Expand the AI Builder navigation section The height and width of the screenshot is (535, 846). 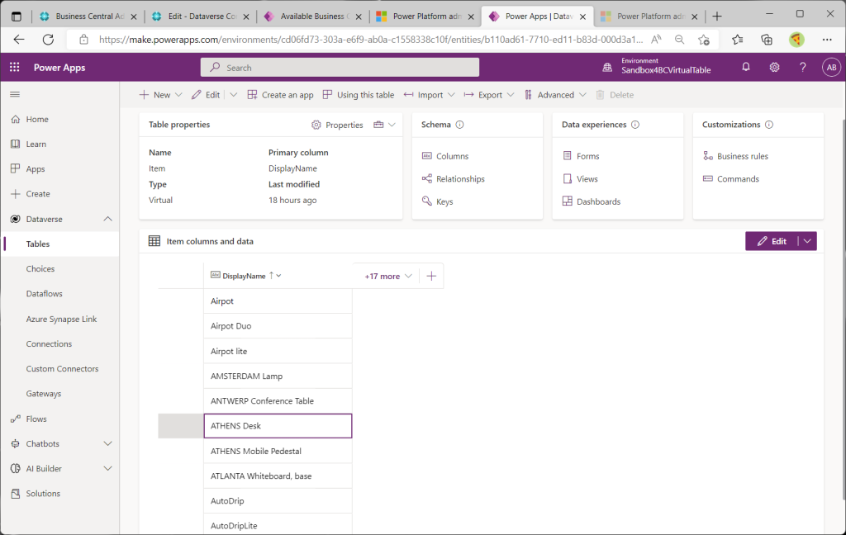click(x=108, y=469)
